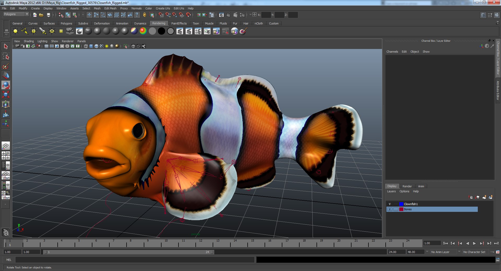Open the Create UVs menu

pos(163,8)
